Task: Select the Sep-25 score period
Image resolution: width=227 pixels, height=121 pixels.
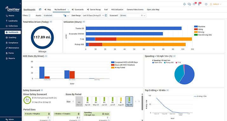Action: coord(129,101)
